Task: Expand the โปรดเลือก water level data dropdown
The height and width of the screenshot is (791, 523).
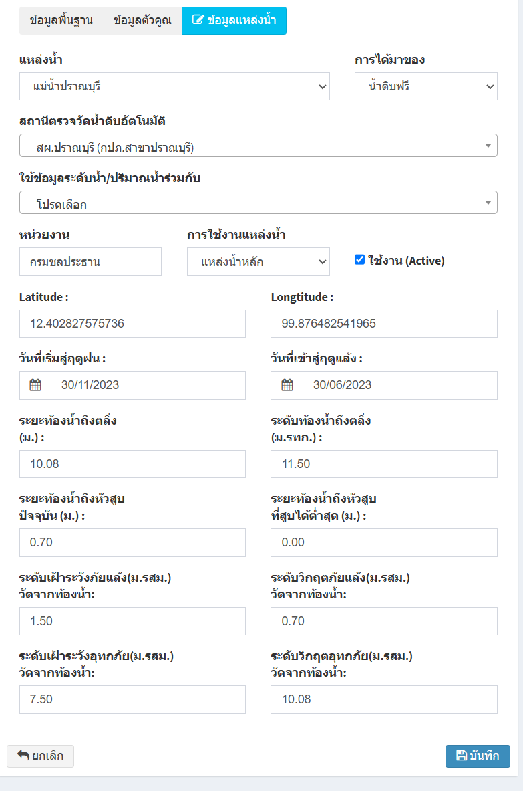Action: click(258, 203)
